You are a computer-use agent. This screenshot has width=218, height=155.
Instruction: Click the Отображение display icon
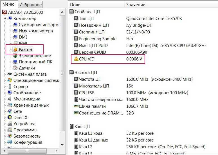tap(10, 93)
